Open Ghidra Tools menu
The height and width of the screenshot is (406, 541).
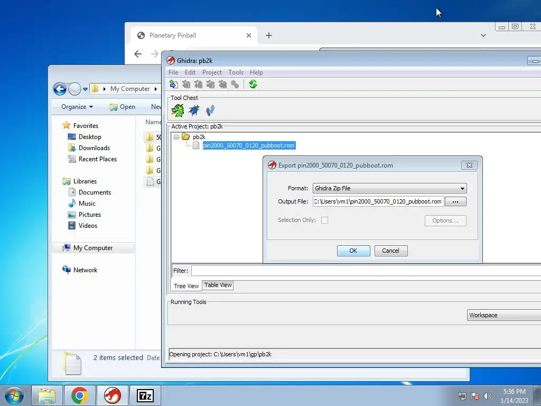click(236, 72)
